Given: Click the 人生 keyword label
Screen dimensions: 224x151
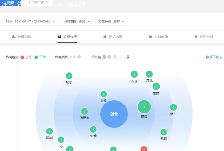Looking at the screenshot, I should pyautogui.click(x=134, y=81).
